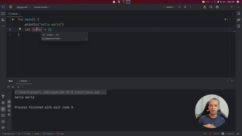Image resolution: width=242 pixels, height=136 pixels.
Task: Open Run panel options menu
Action: point(227,80)
